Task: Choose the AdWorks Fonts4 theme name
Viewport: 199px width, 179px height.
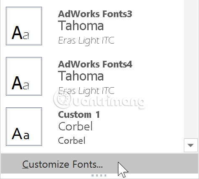Action: pyautogui.click(x=95, y=64)
